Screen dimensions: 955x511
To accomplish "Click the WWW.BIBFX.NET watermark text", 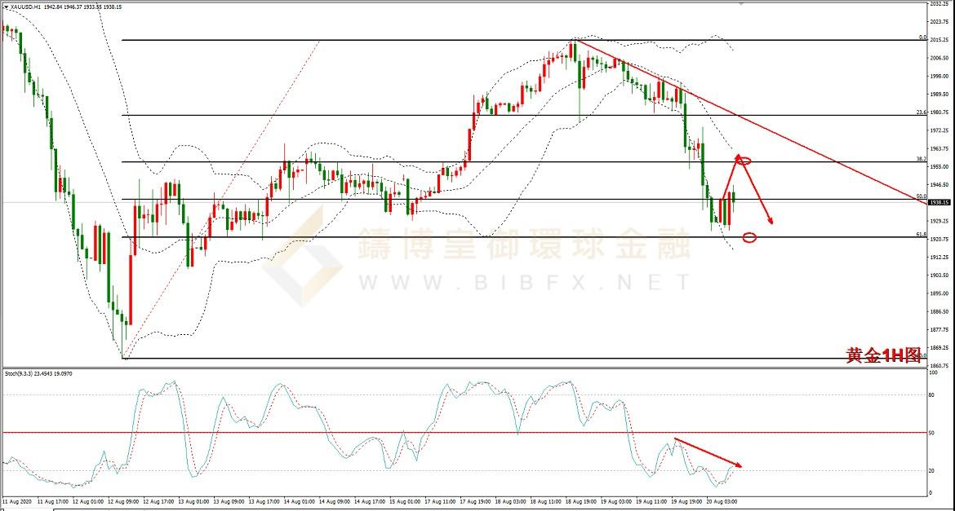I will coord(524,283).
